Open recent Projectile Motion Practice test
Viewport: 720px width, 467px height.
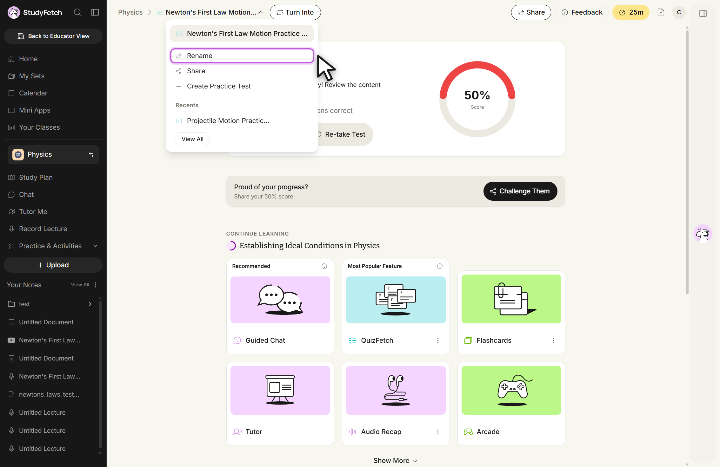point(242,121)
